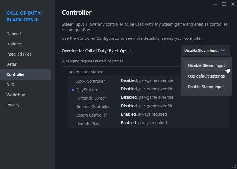The height and width of the screenshot is (169, 237).
Task: Maximize the properties window
Action: pos(224,4)
